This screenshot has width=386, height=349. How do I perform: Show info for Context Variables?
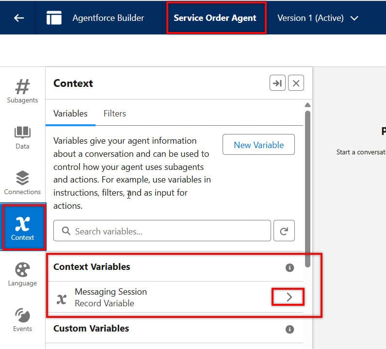coord(290,267)
